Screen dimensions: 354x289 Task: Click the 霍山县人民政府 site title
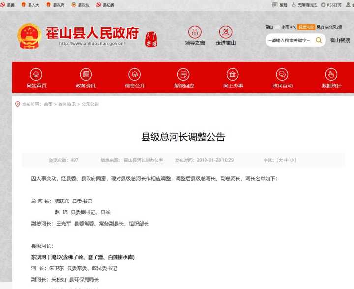pos(92,33)
